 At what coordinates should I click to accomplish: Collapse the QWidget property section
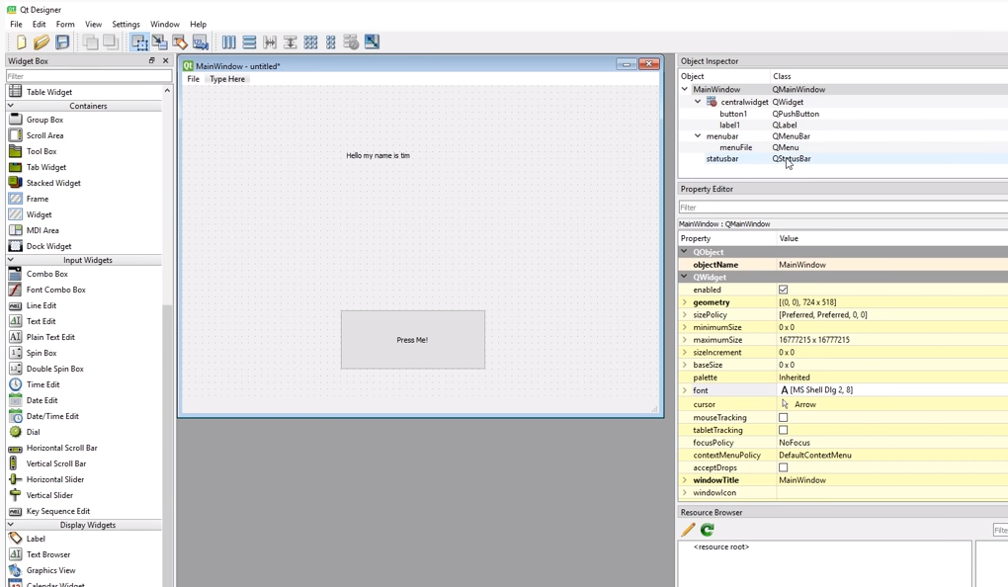click(684, 277)
